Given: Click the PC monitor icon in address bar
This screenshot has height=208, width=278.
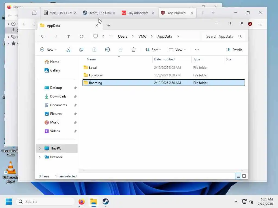Looking at the screenshot, I should click(x=96, y=36).
